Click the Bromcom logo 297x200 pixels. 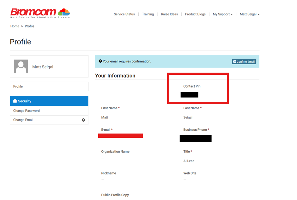coord(40,13)
